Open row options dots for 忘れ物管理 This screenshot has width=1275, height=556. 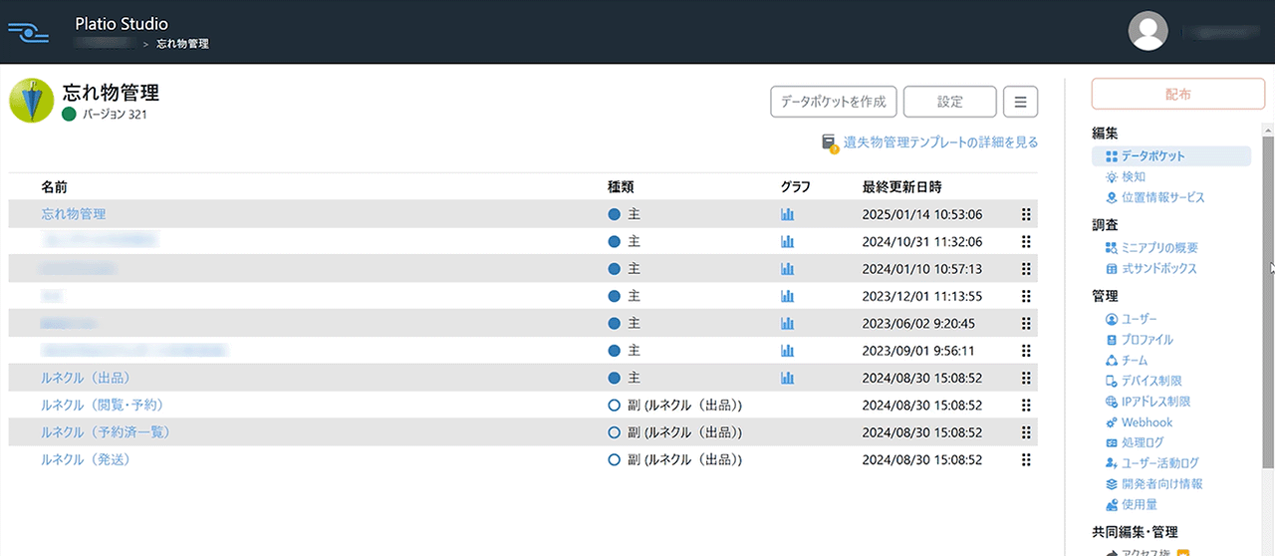[1025, 214]
